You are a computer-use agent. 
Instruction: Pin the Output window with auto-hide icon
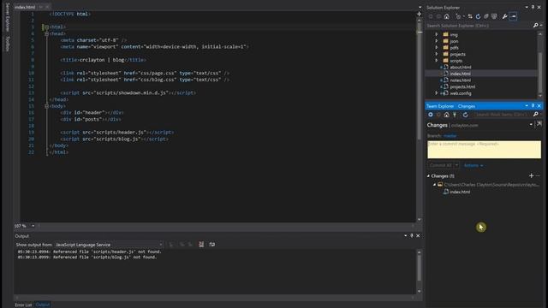tap(412, 236)
